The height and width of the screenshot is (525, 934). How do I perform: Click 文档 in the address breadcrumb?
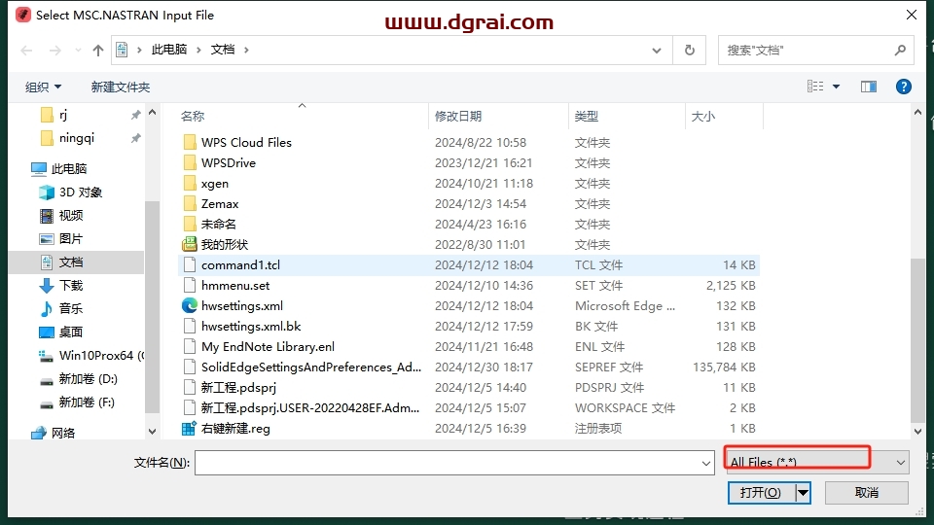tap(223, 50)
